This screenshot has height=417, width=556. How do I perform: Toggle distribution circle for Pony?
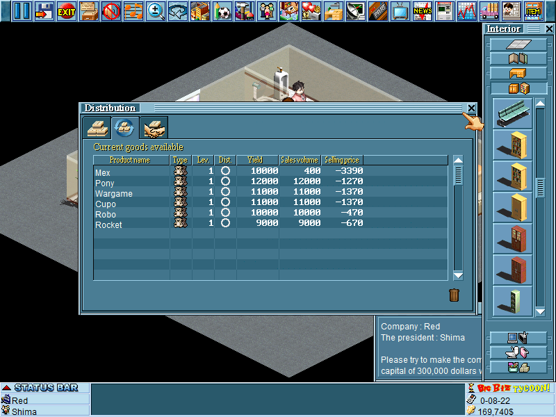pos(225,181)
